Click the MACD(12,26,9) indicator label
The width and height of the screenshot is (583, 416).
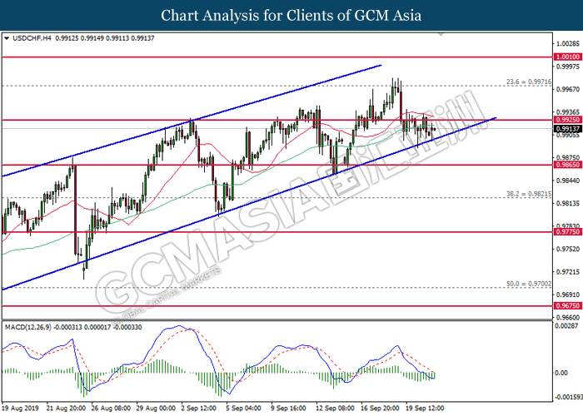coord(27,327)
